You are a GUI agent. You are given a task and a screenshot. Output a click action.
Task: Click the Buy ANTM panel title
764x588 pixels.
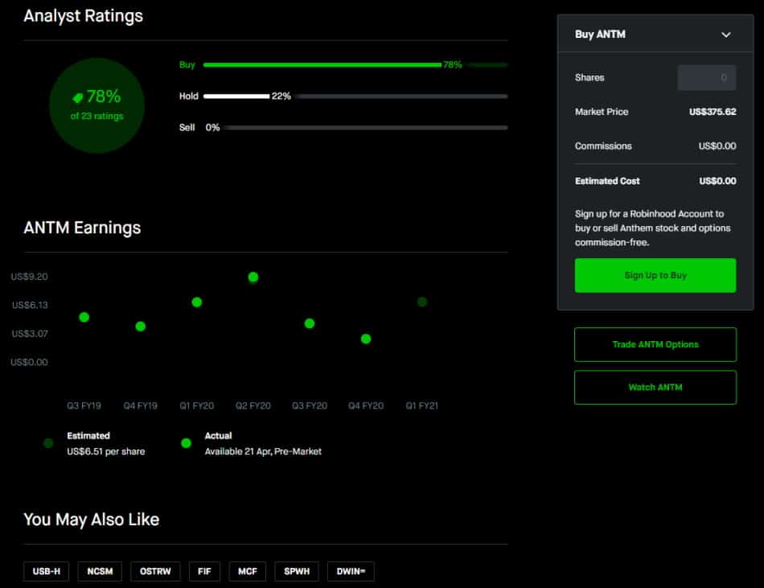(600, 35)
